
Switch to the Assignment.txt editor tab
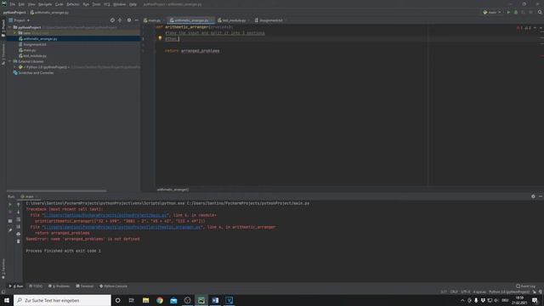pos(269,20)
